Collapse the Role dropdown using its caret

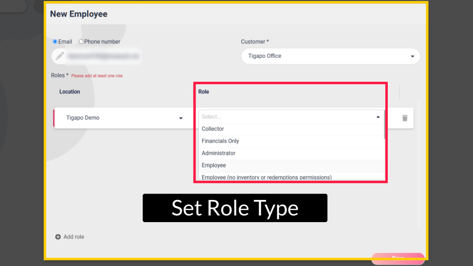coord(378,117)
